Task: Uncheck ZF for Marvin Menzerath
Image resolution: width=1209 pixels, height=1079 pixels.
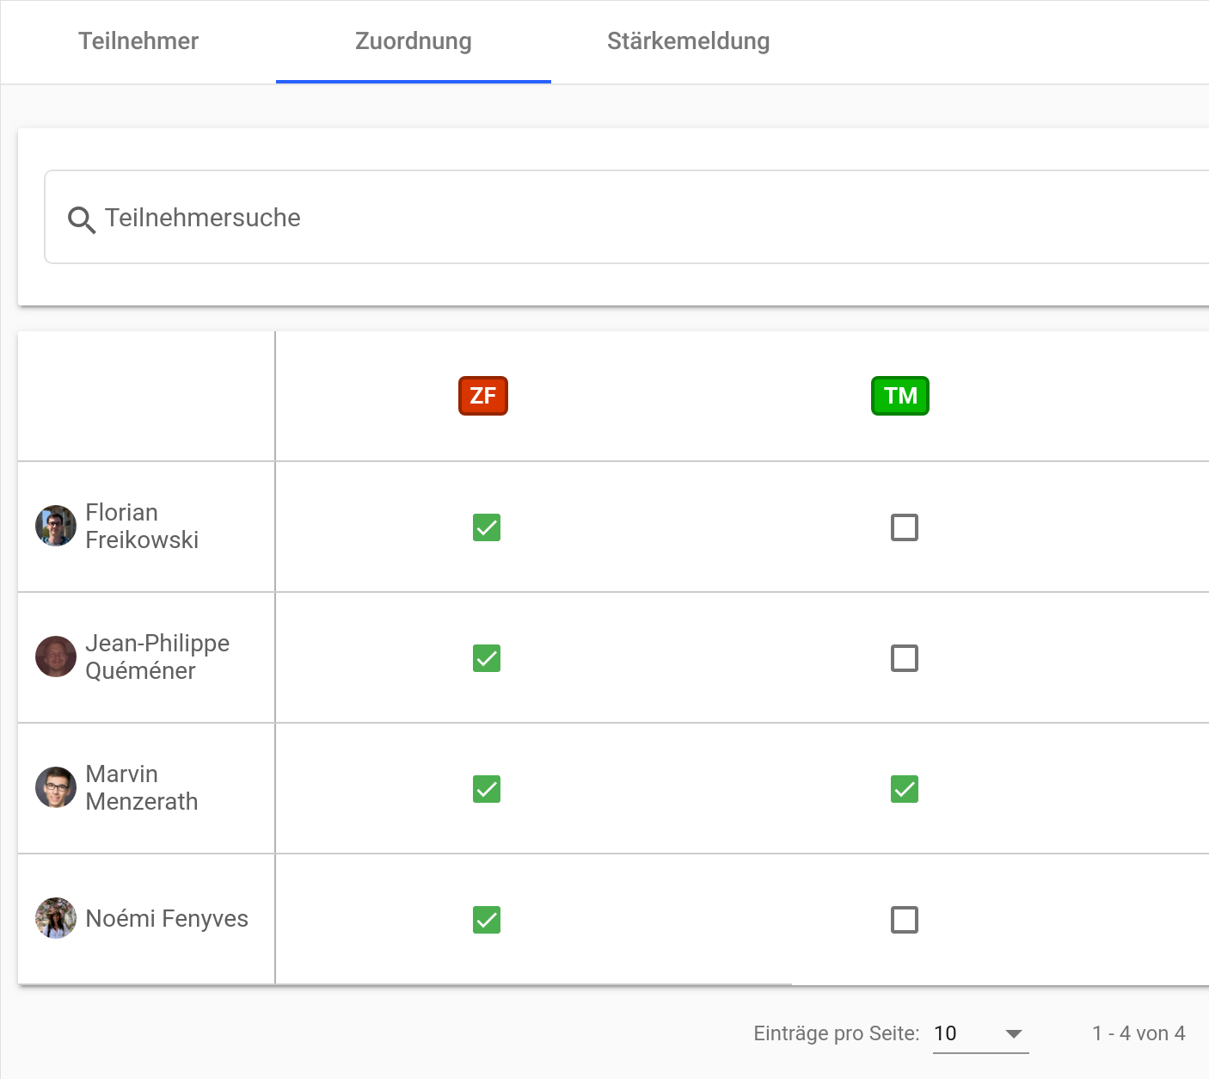Action: (487, 789)
